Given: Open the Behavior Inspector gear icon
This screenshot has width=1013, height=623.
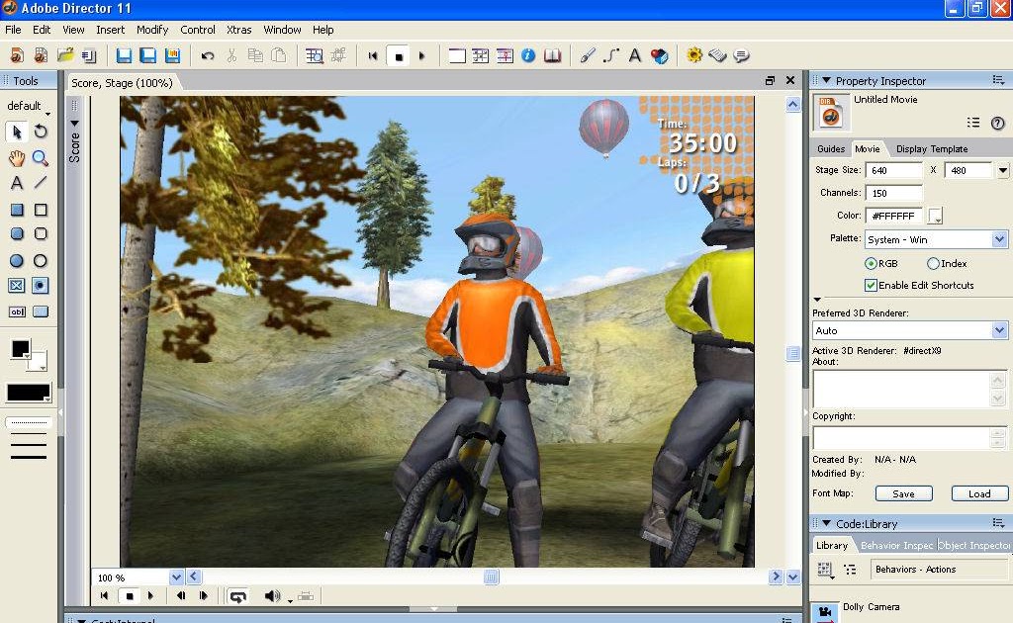Looking at the screenshot, I should [694, 55].
